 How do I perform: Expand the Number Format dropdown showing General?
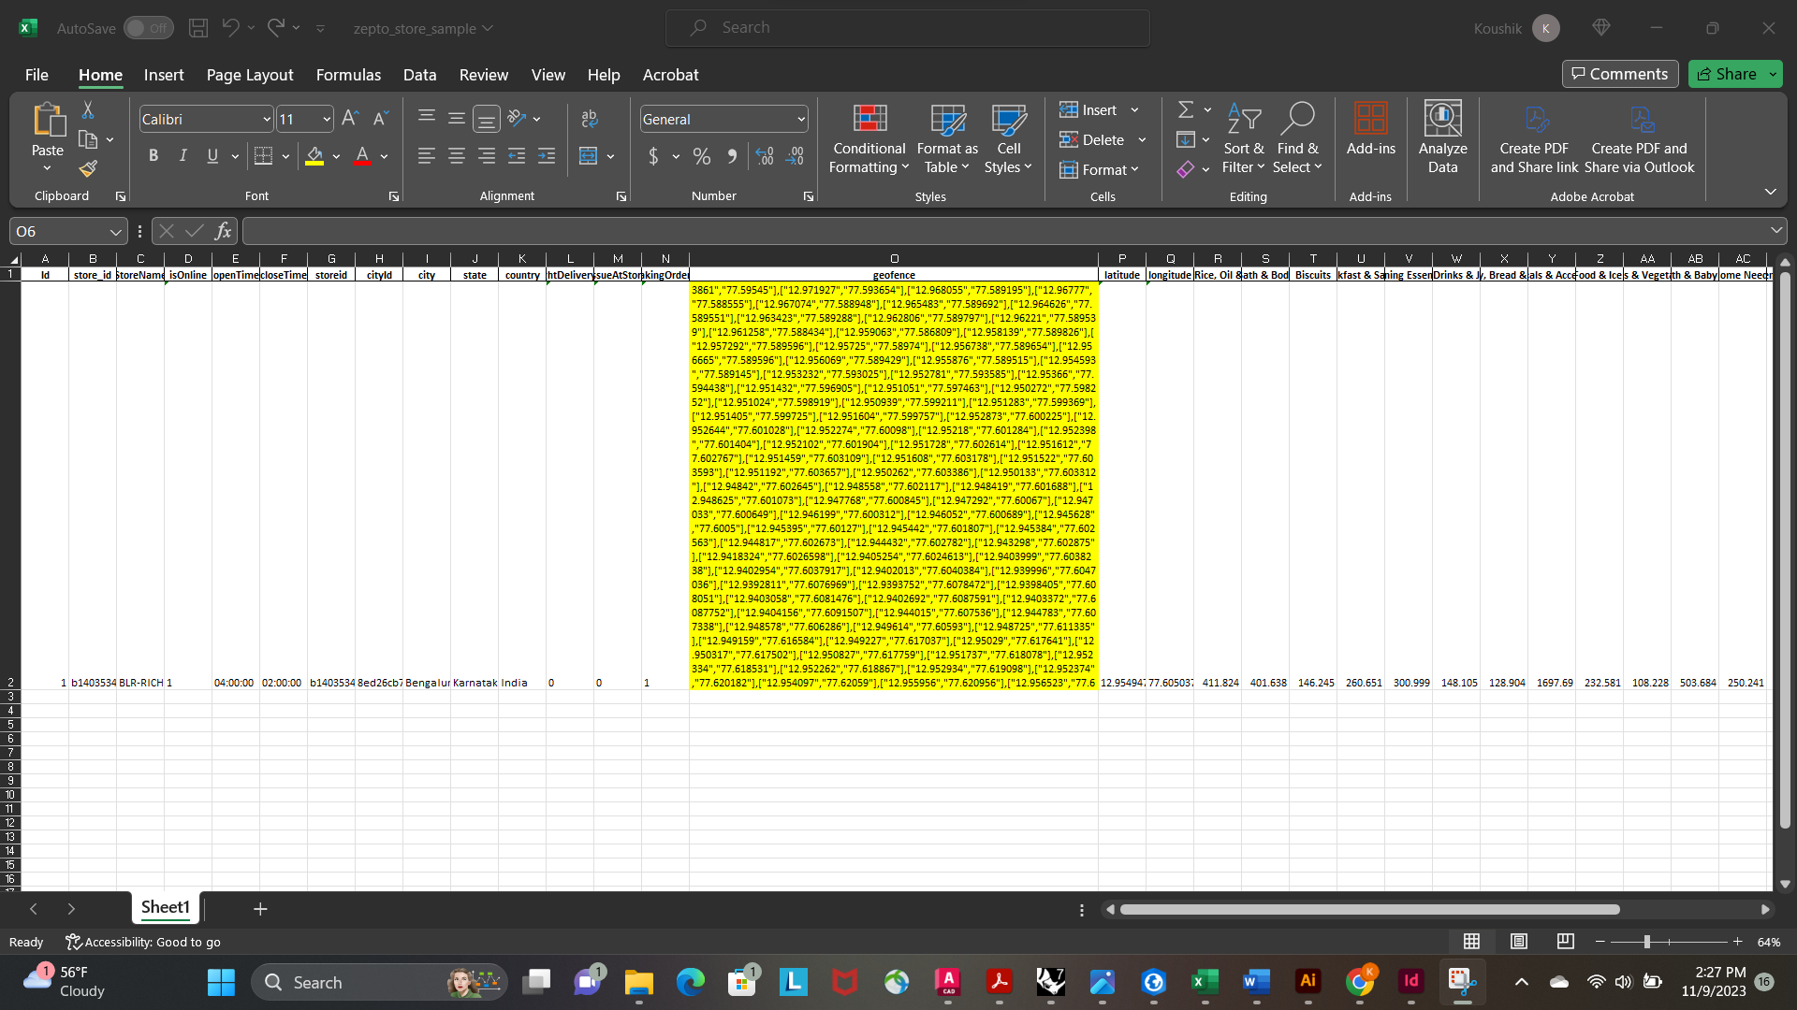coord(800,119)
